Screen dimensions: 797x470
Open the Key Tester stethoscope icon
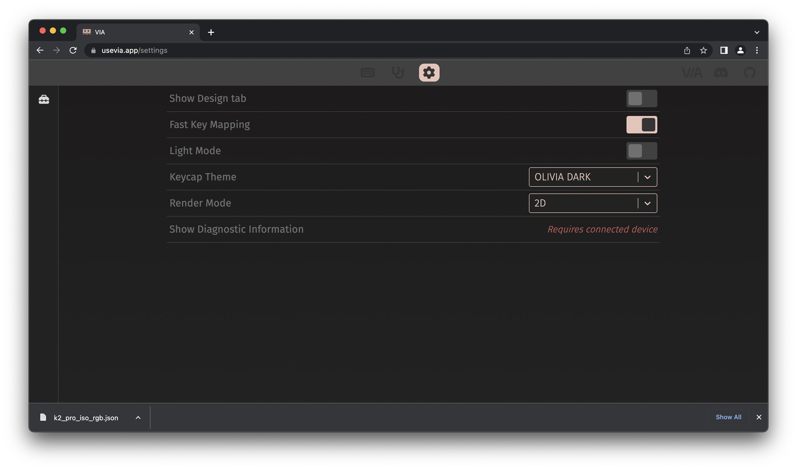click(x=398, y=73)
